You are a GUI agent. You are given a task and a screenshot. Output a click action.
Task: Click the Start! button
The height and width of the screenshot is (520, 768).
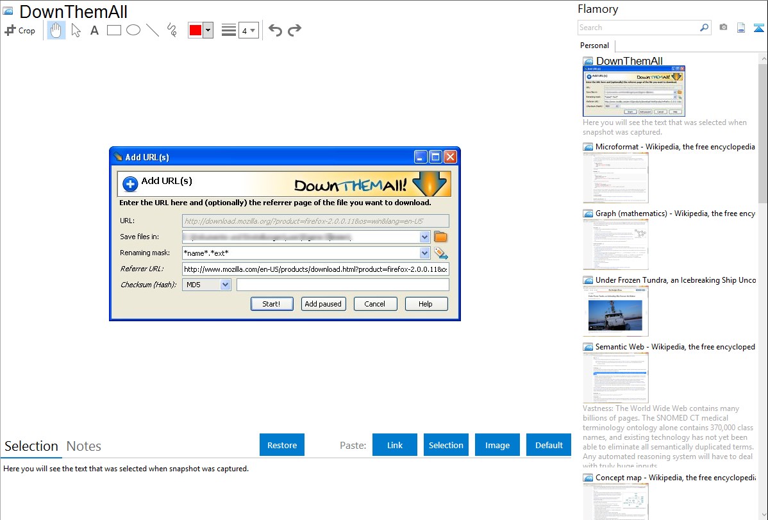[272, 304]
